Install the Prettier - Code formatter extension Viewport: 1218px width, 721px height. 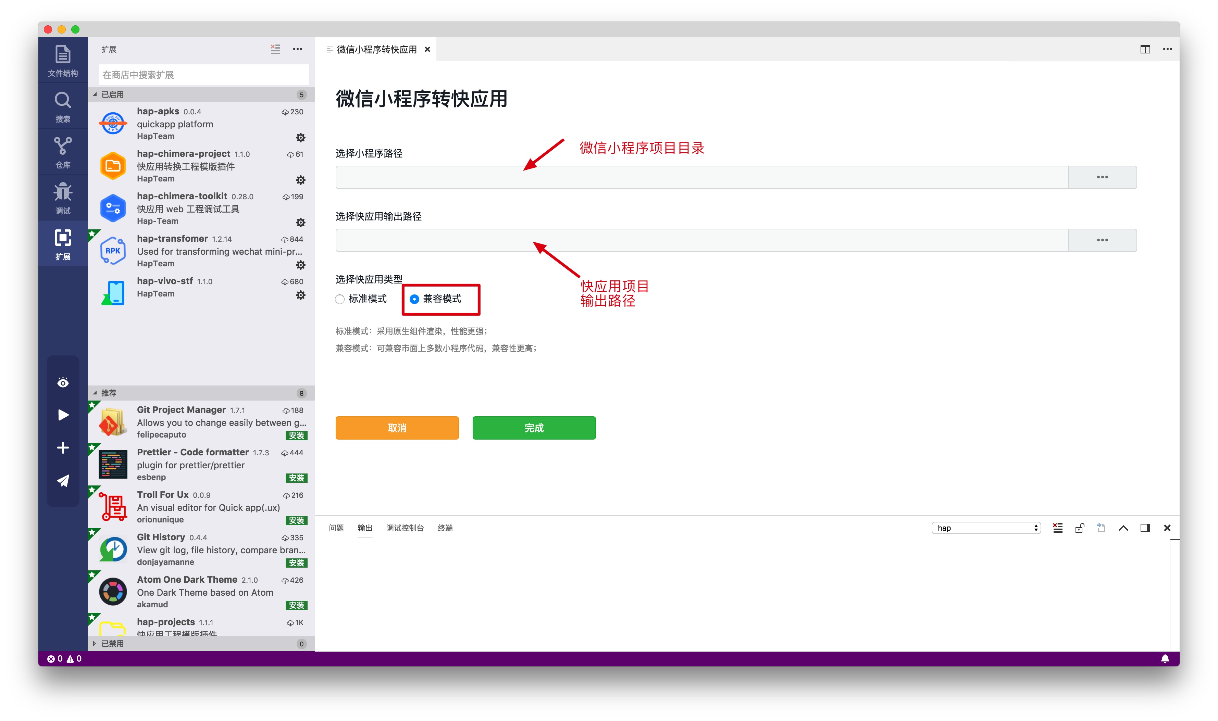tap(297, 478)
